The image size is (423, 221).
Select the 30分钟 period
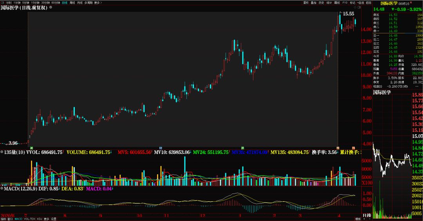point(45,3)
